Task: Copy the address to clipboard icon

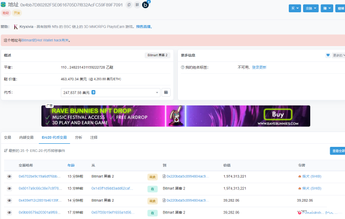Action: [x=129, y=5]
